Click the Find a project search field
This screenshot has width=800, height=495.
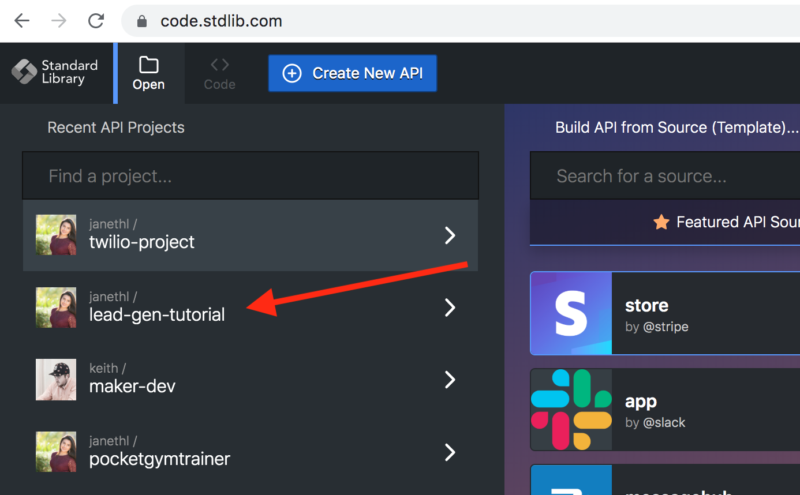coord(251,176)
